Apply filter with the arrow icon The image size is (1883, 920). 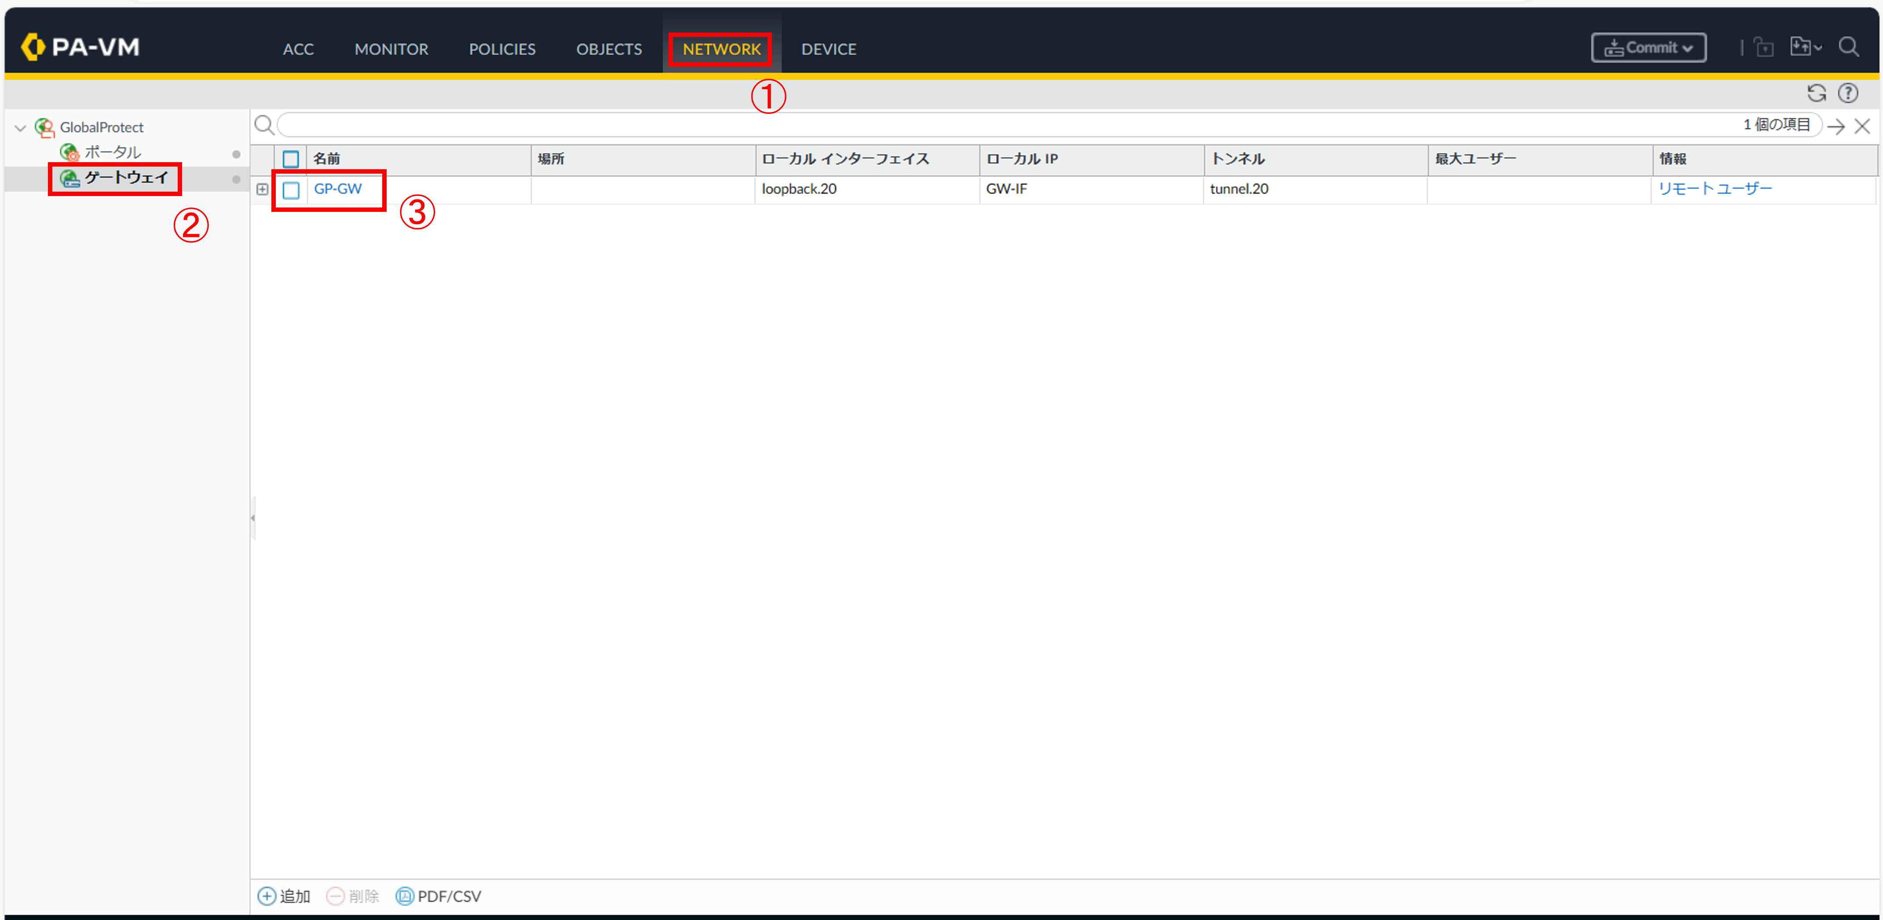pyautogui.click(x=1835, y=126)
